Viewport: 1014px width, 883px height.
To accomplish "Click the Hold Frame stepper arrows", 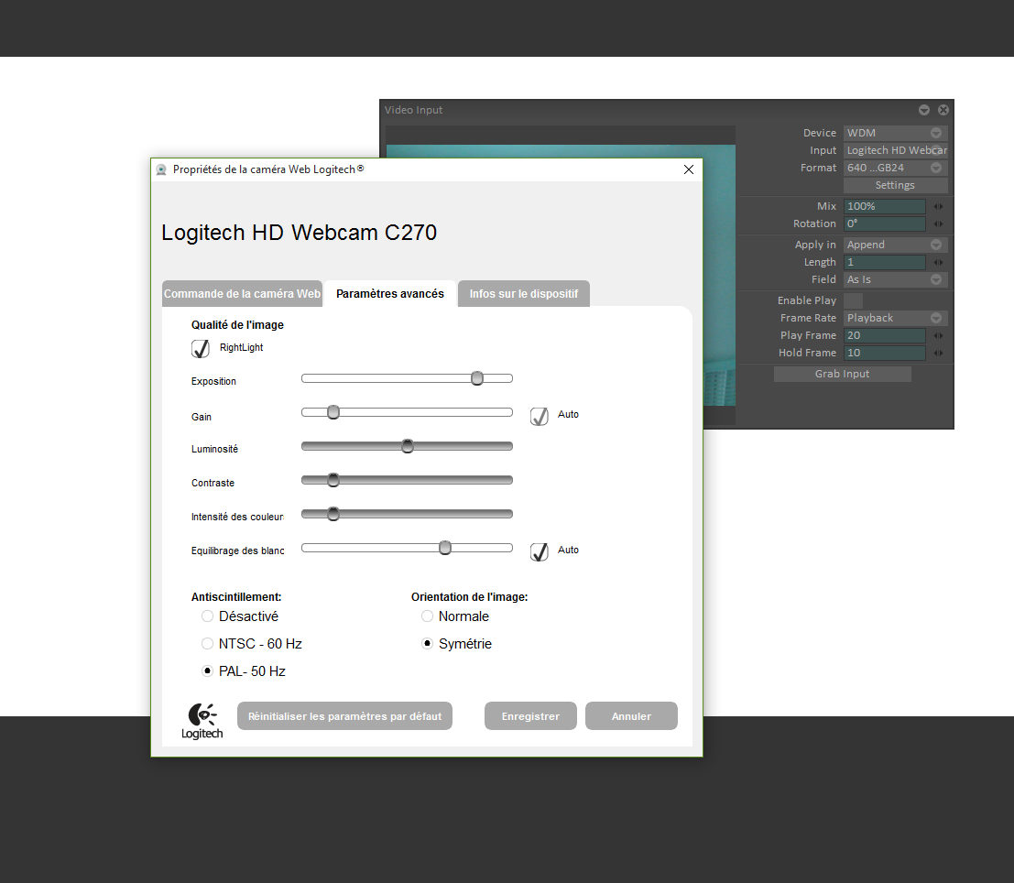I will tap(938, 353).
